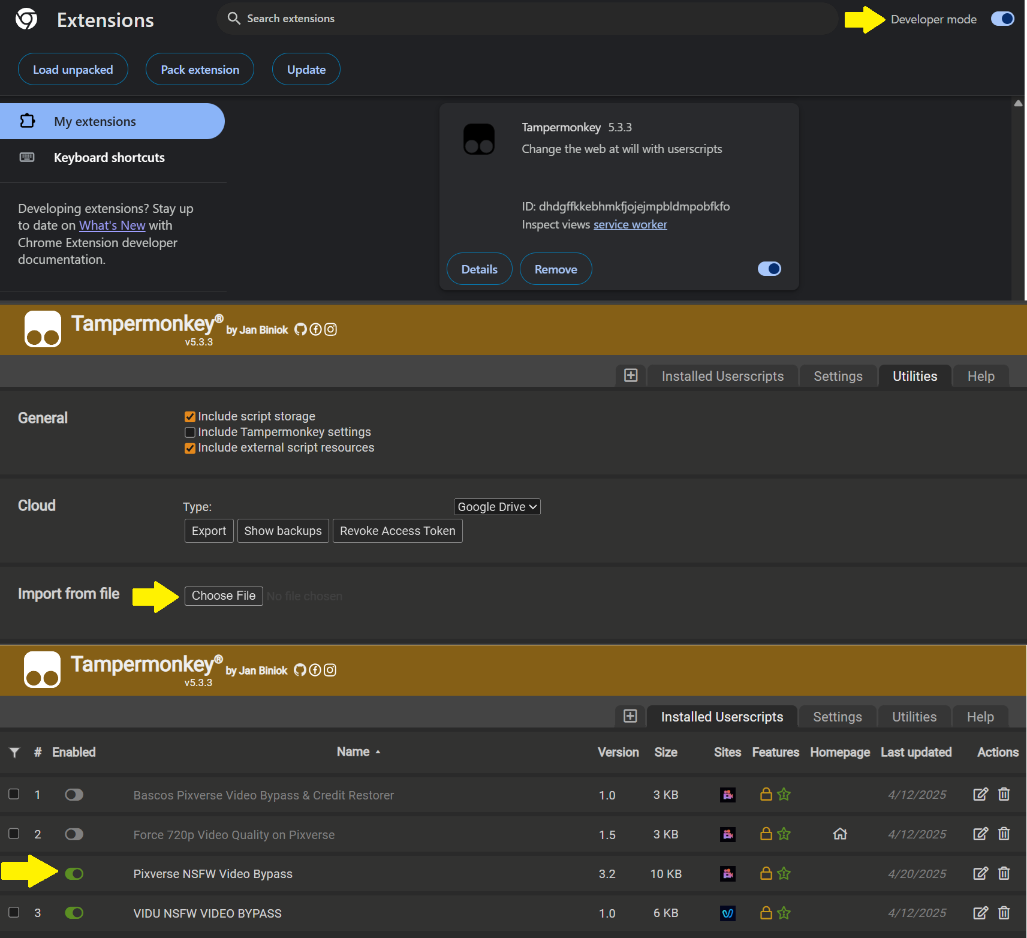Click Pack extension button
1027x938 pixels.
pos(200,69)
